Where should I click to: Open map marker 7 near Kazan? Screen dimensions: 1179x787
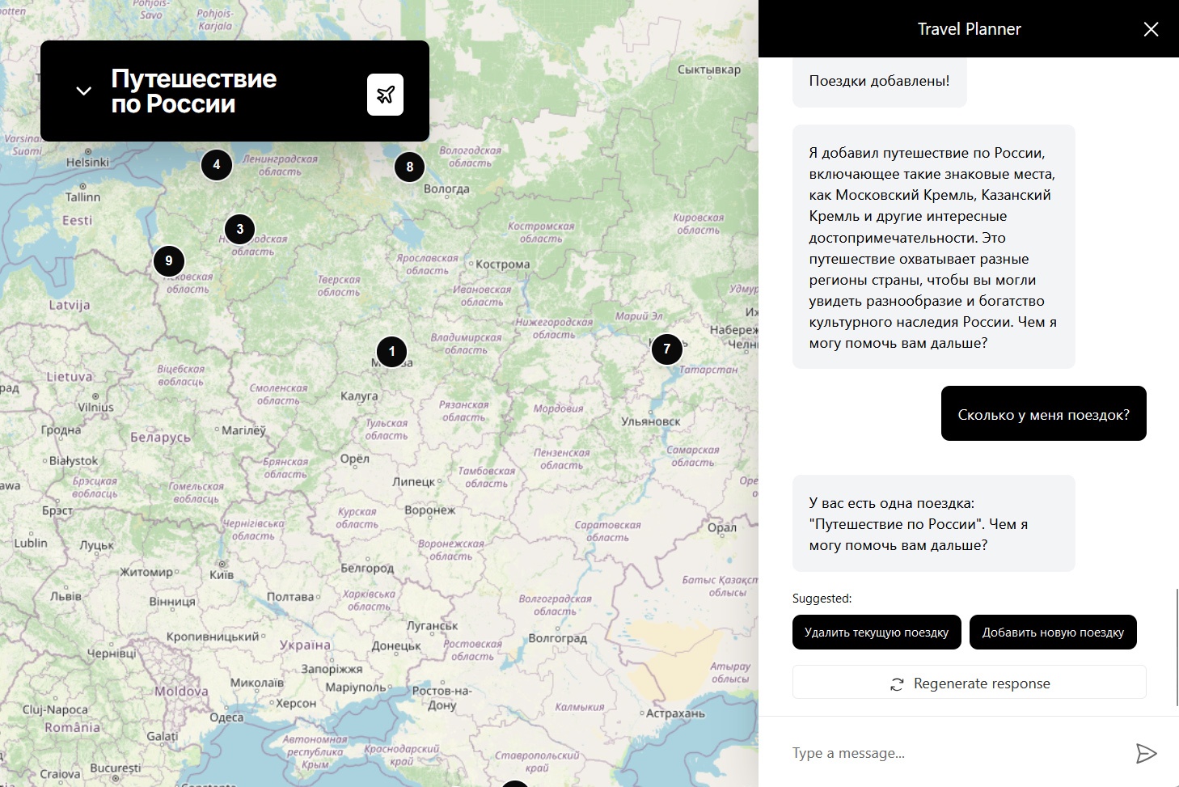click(x=666, y=349)
